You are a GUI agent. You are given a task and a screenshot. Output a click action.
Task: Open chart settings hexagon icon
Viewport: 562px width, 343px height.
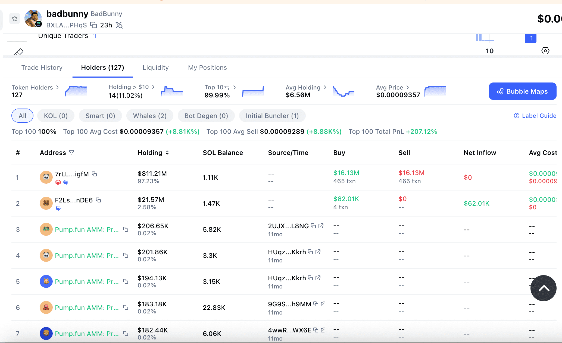[545, 51]
